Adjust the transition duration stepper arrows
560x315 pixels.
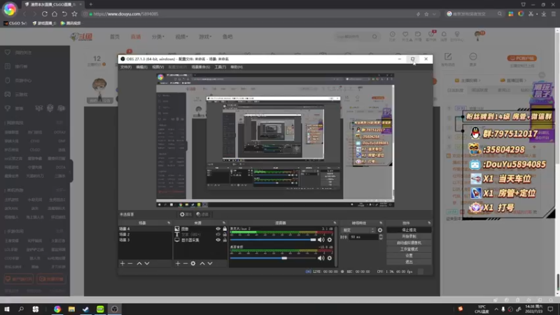point(381,237)
